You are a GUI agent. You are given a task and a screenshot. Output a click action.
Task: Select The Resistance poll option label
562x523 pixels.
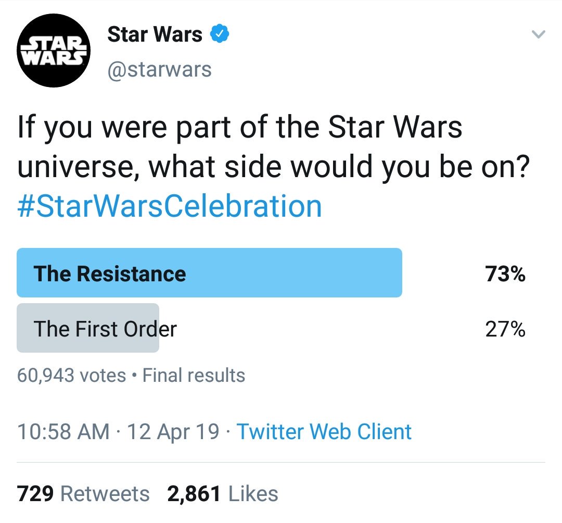[110, 273]
